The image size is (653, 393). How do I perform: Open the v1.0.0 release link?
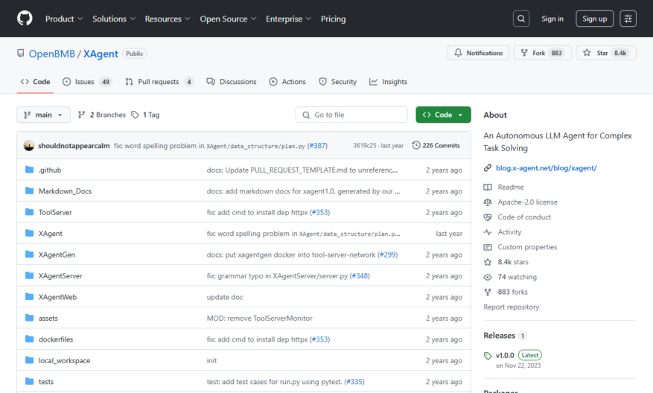[505, 356]
